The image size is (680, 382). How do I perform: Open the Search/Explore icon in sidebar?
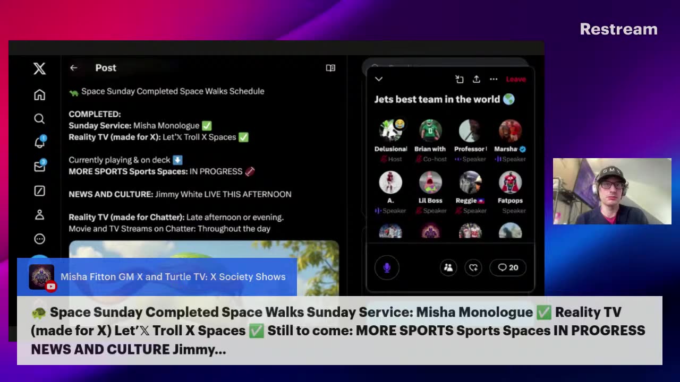tap(39, 119)
